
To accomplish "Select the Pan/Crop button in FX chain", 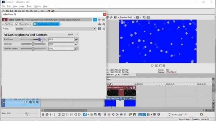I will point(9,24).
